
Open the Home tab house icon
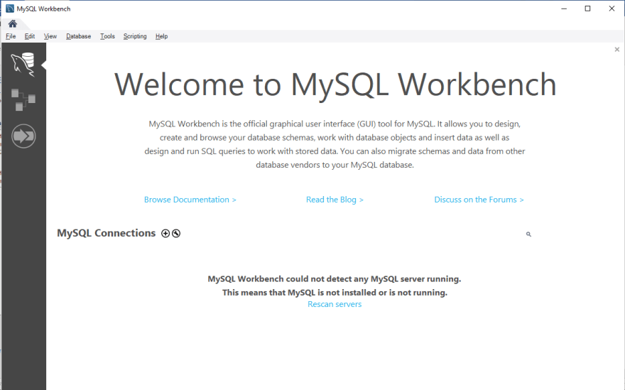click(12, 23)
